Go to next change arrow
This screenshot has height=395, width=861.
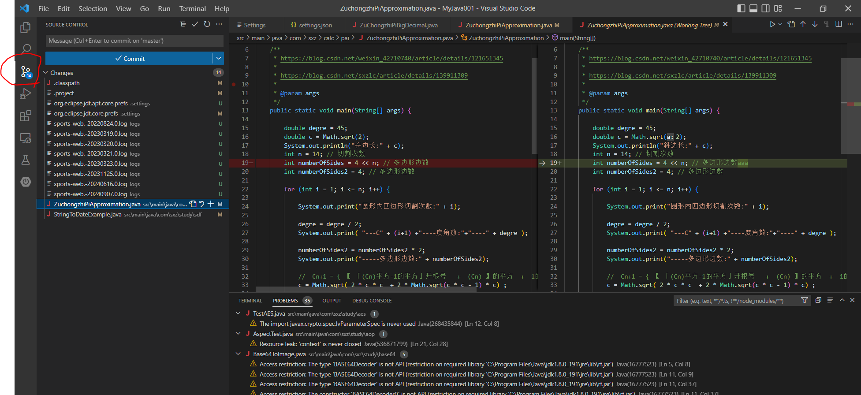point(815,24)
